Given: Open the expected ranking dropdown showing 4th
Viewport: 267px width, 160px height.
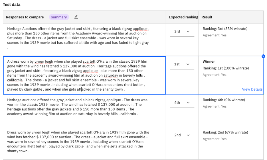Looking at the screenshot, I should (x=182, y=102).
